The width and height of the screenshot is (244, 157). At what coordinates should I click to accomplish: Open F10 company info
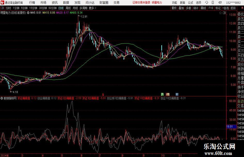coord(211,8)
